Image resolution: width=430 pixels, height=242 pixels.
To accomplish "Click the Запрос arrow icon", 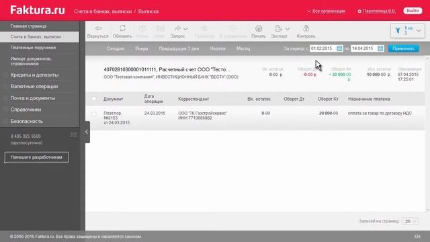I will point(178,28).
